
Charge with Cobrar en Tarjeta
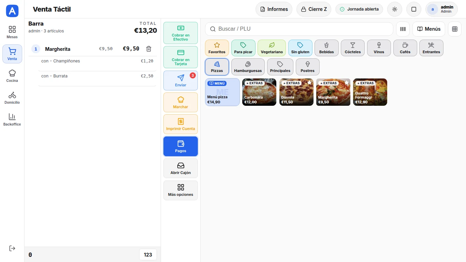click(180, 57)
